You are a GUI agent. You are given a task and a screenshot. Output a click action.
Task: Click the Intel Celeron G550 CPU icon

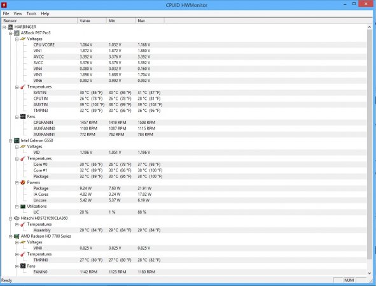[x=17, y=140]
